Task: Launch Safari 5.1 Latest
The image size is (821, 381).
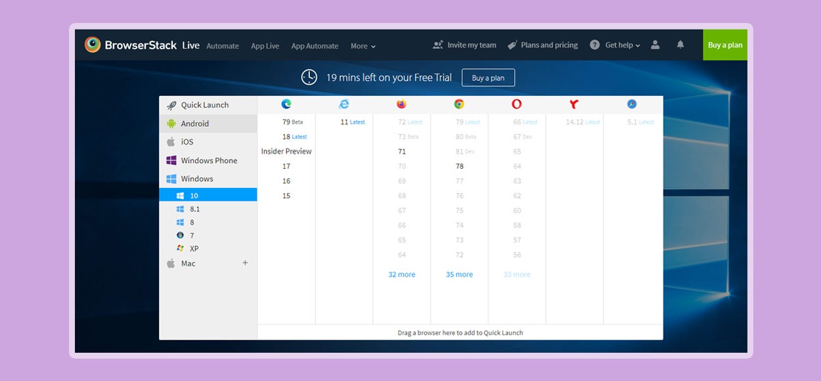Action: pos(640,122)
